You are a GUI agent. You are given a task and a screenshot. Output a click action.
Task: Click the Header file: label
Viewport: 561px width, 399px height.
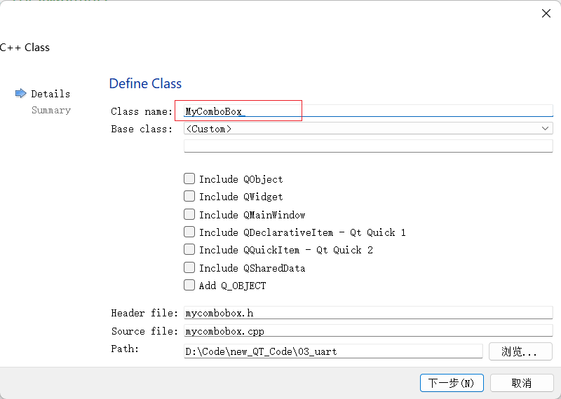pyautogui.click(x=144, y=313)
